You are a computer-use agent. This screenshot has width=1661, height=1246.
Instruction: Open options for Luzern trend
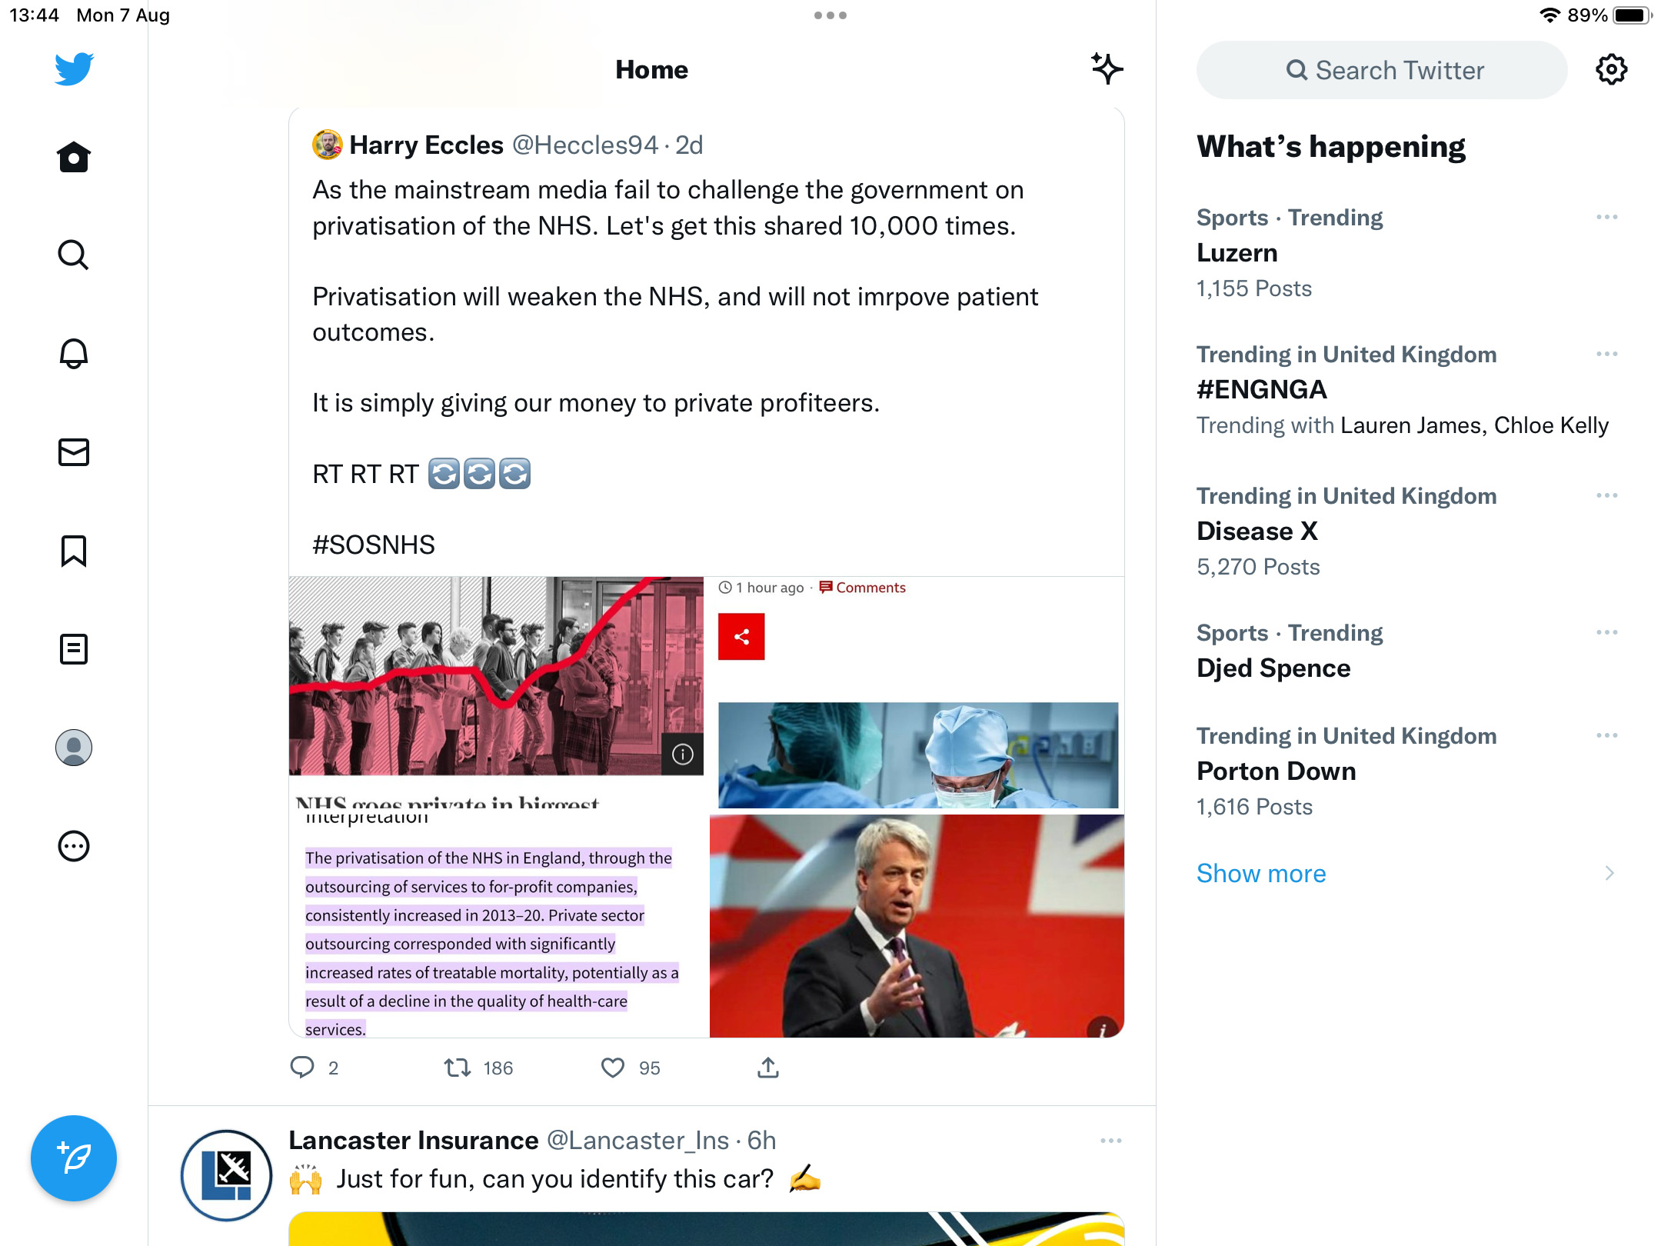(x=1607, y=217)
